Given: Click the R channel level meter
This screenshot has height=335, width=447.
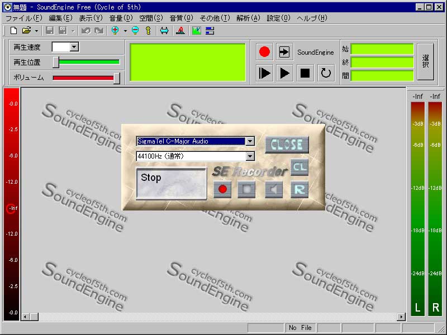Looking at the screenshot, I should click(x=435, y=209).
